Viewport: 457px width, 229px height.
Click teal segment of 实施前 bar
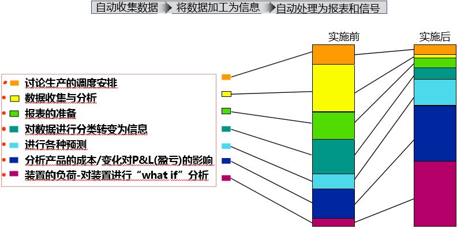(334, 157)
